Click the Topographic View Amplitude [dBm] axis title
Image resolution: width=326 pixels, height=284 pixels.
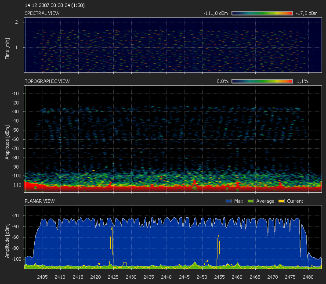7,143
